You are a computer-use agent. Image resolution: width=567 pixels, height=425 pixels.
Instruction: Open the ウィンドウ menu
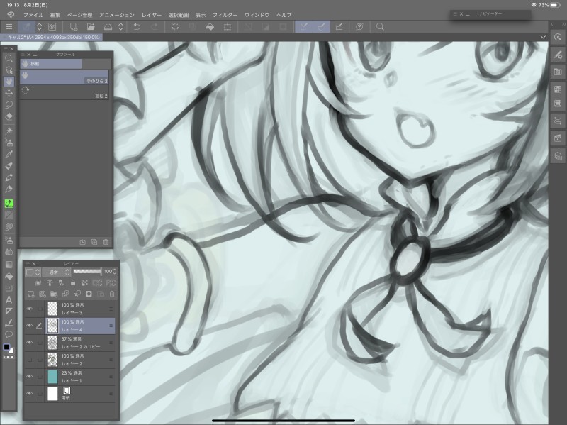pyautogui.click(x=257, y=15)
